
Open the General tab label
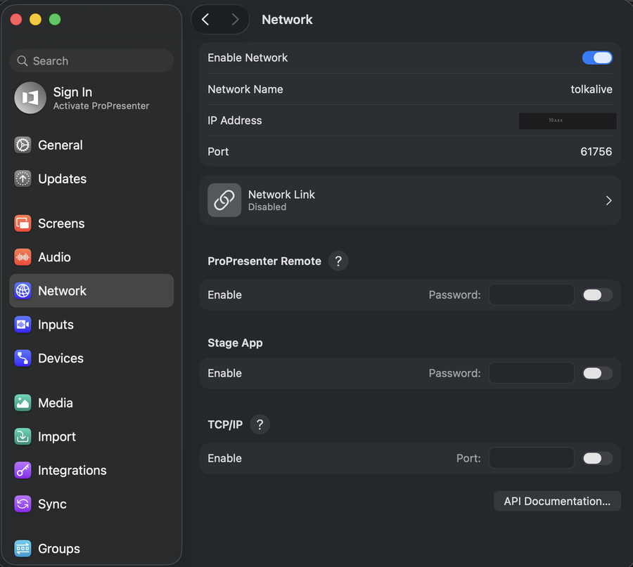[60, 145]
